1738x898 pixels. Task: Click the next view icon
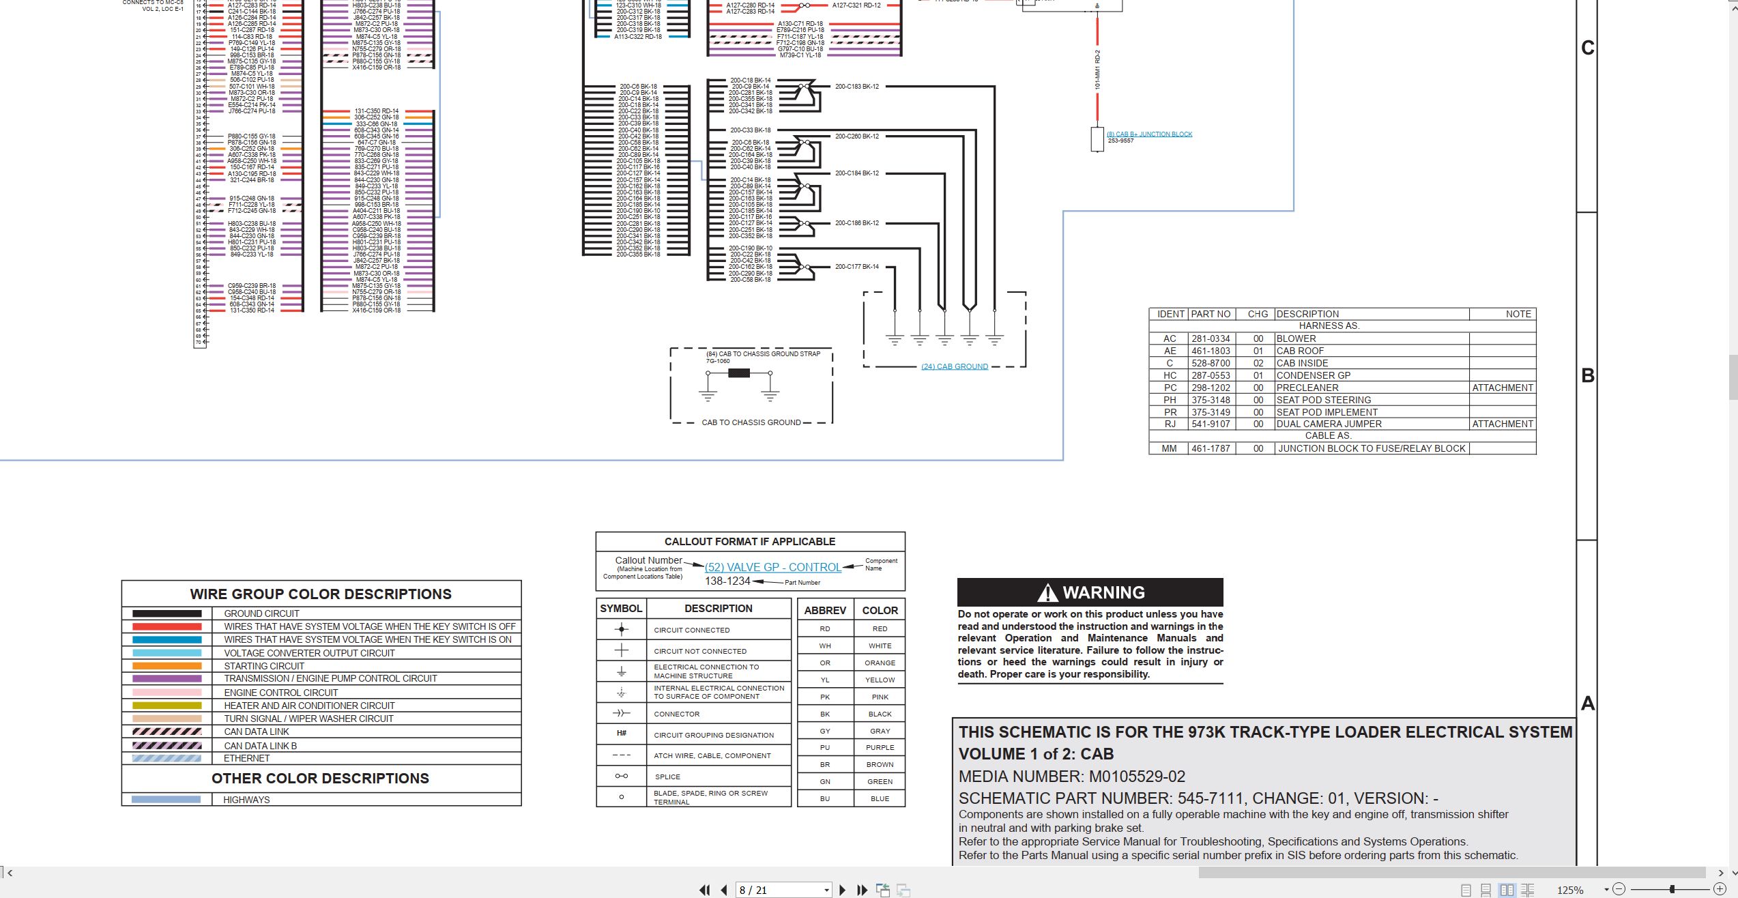(903, 890)
